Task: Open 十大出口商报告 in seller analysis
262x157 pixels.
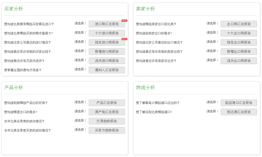Action: click(x=239, y=33)
